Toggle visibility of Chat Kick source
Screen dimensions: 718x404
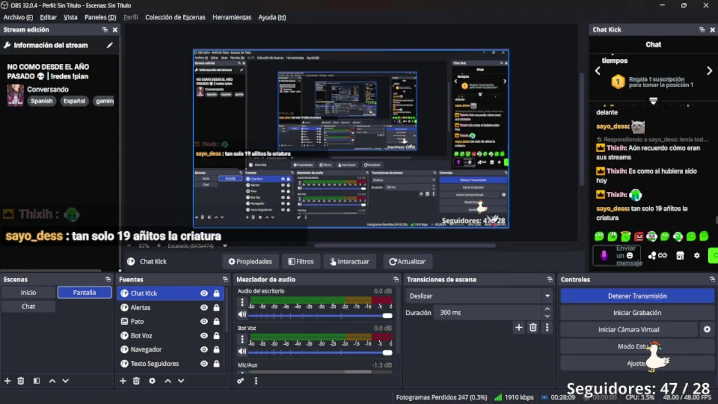(204, 293)
